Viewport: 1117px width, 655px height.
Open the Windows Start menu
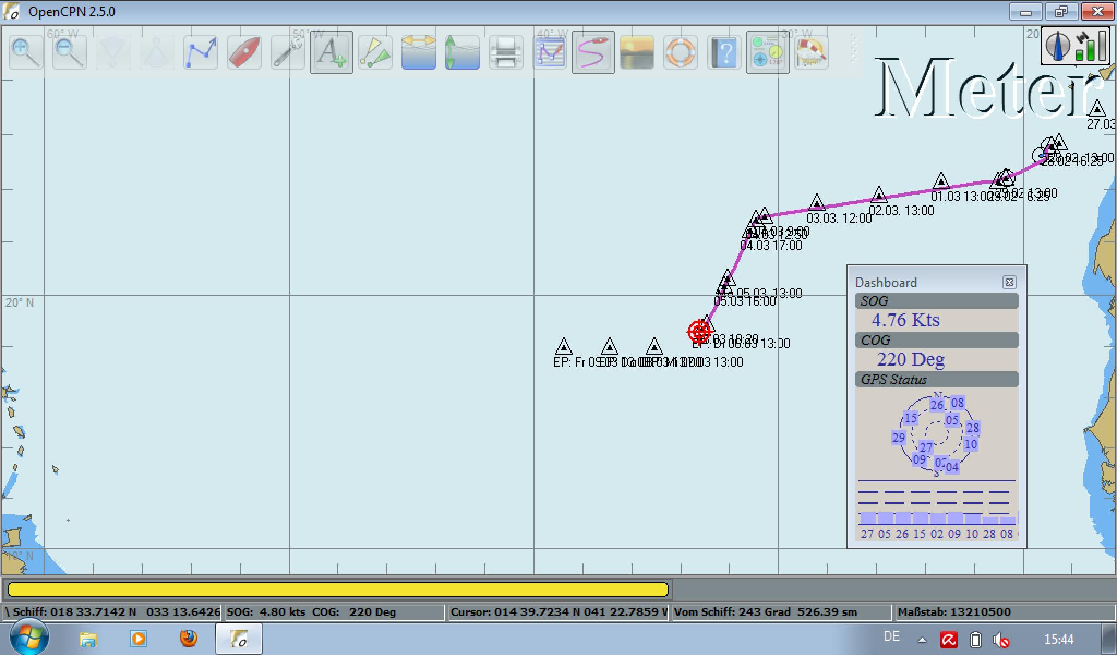tap(29, 639)
